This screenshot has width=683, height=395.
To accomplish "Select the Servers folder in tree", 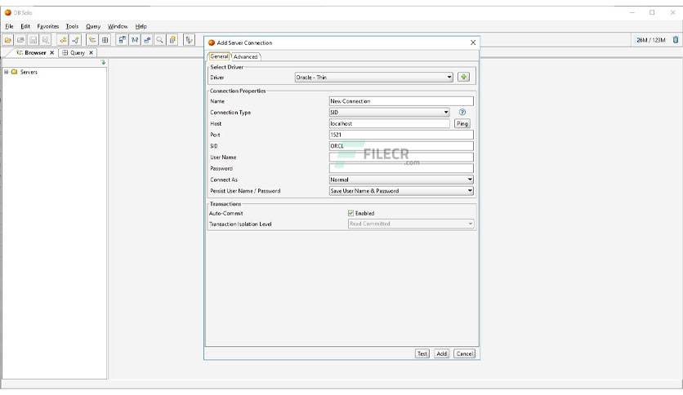I will click(25, 72).
